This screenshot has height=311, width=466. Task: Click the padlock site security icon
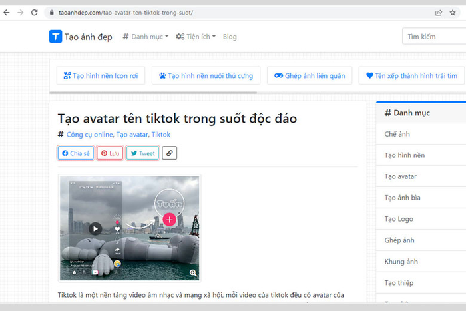coord(52,13)
